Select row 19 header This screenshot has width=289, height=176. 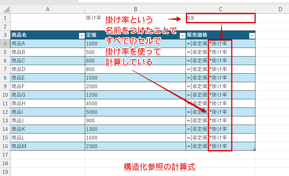point(5,172)
